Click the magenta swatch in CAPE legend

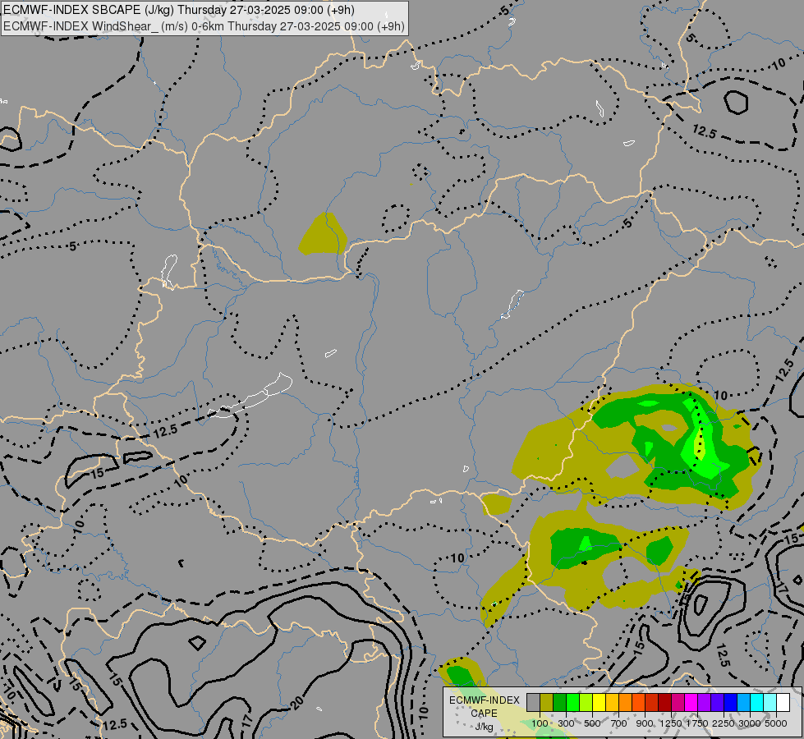(691, 703)
